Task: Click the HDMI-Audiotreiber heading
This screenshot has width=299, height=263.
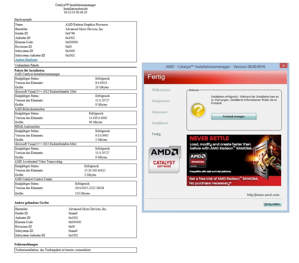Action: (27, 127)
